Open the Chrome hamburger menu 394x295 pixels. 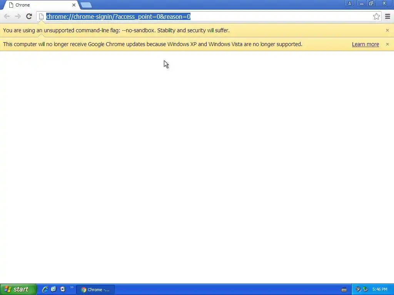click(x=387, y=17)
